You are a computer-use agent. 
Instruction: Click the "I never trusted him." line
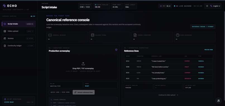159,61
